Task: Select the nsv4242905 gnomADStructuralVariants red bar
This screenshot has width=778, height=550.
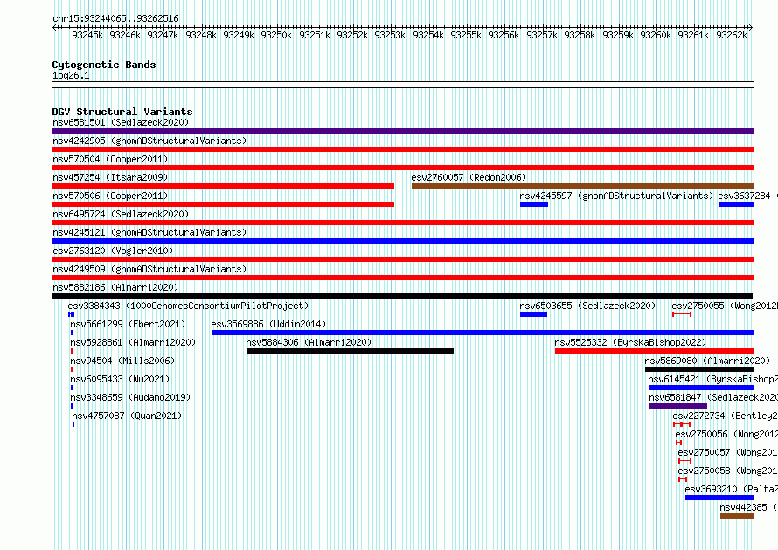Action: [402, 149]
